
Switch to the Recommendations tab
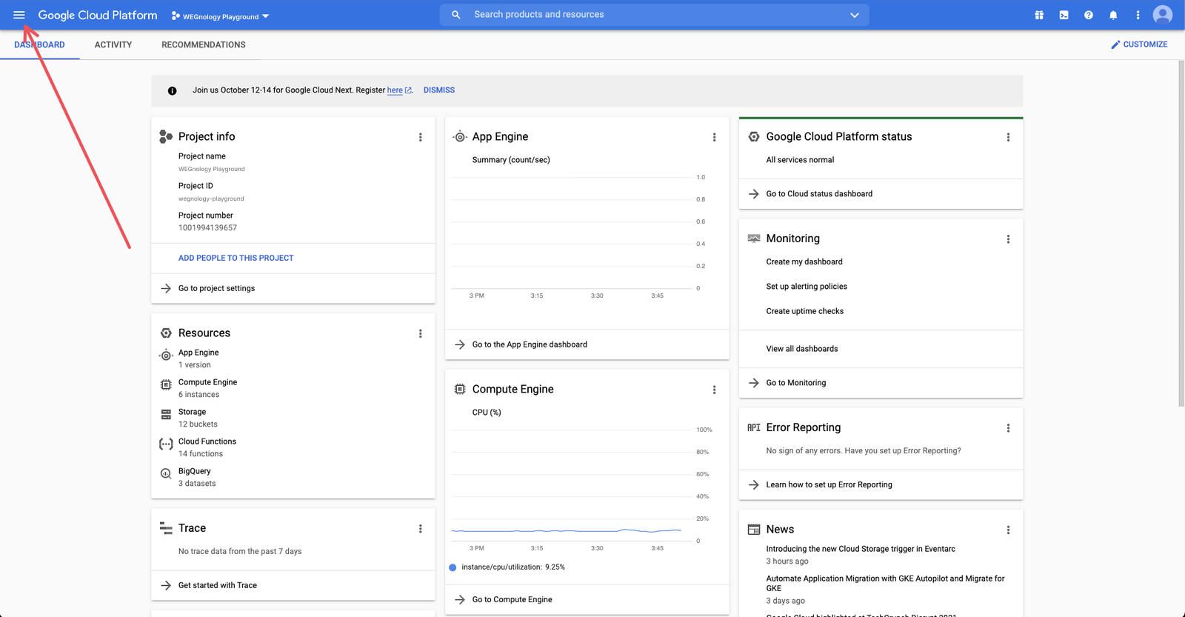[x=204, y=44]
